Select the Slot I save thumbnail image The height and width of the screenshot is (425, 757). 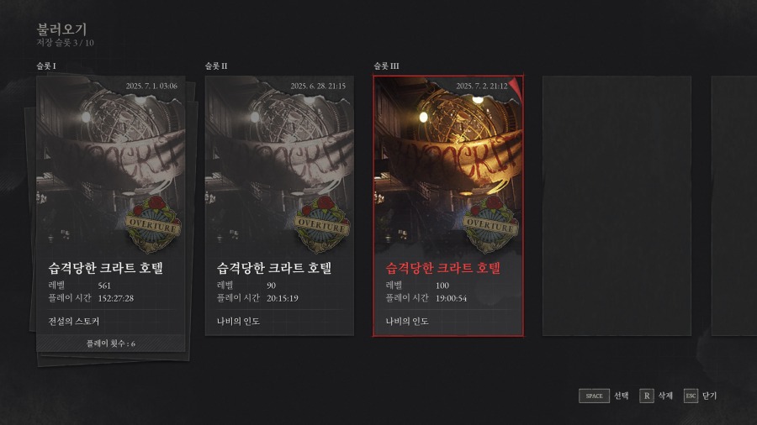click(x=109, y=160)
